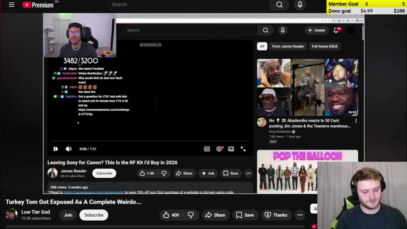Image resolution: width=407 pixels, height=229 pixels.
Task: Open the Create button menu
Action: 316,30
